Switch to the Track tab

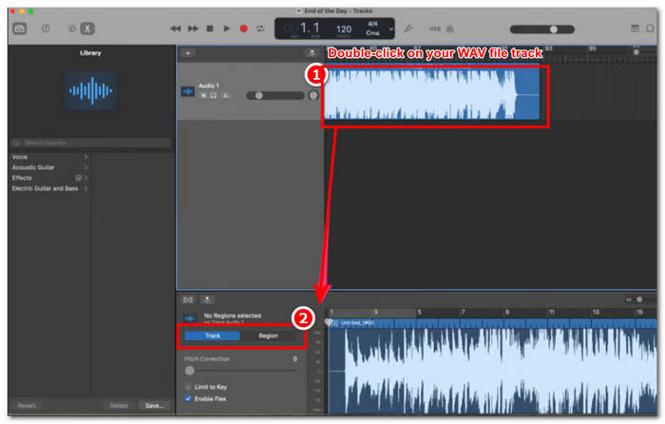pyautogui.click(x=213, y=336)
